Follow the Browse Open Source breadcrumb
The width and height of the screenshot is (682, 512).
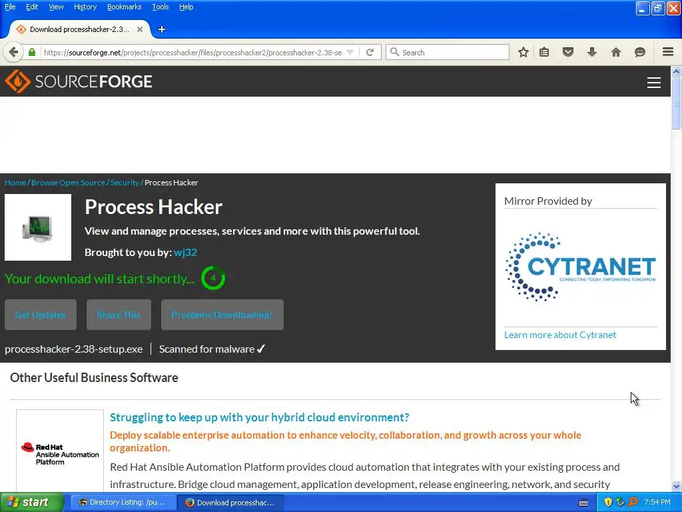(68, 183)
